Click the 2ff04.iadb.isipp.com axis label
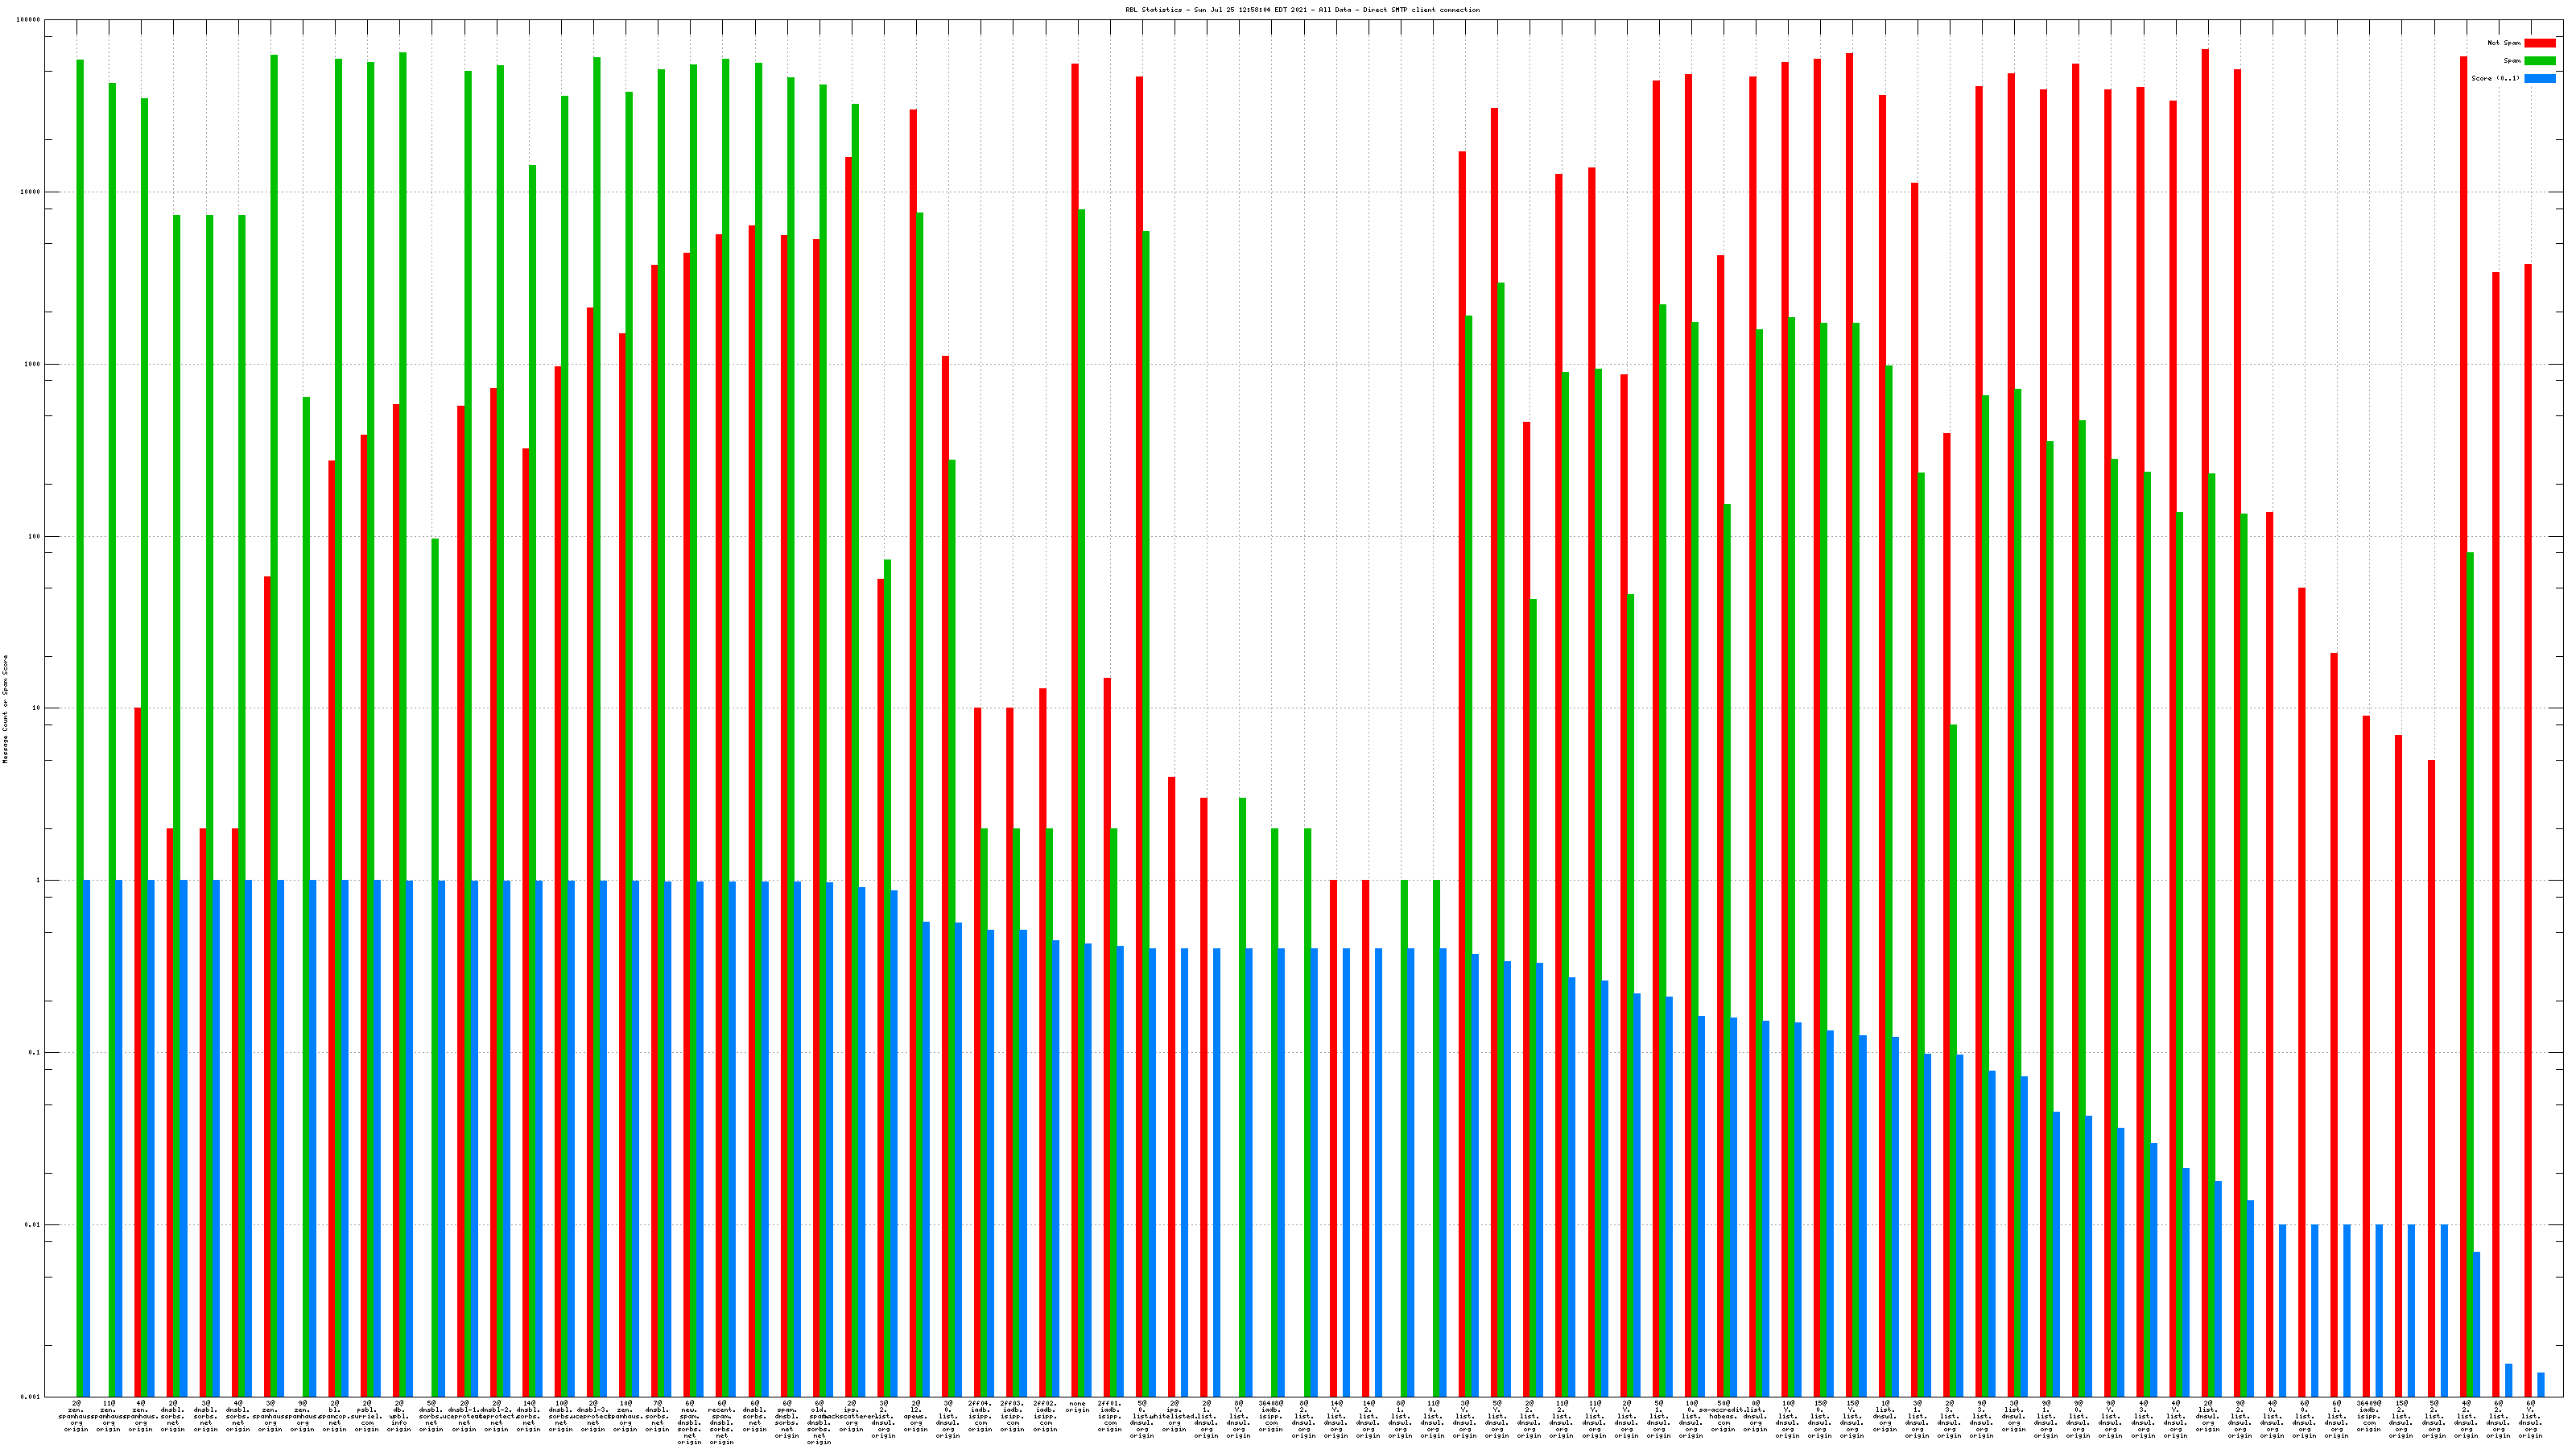Viewport: 2576px width, 1449px height. tap(980, 1417)
